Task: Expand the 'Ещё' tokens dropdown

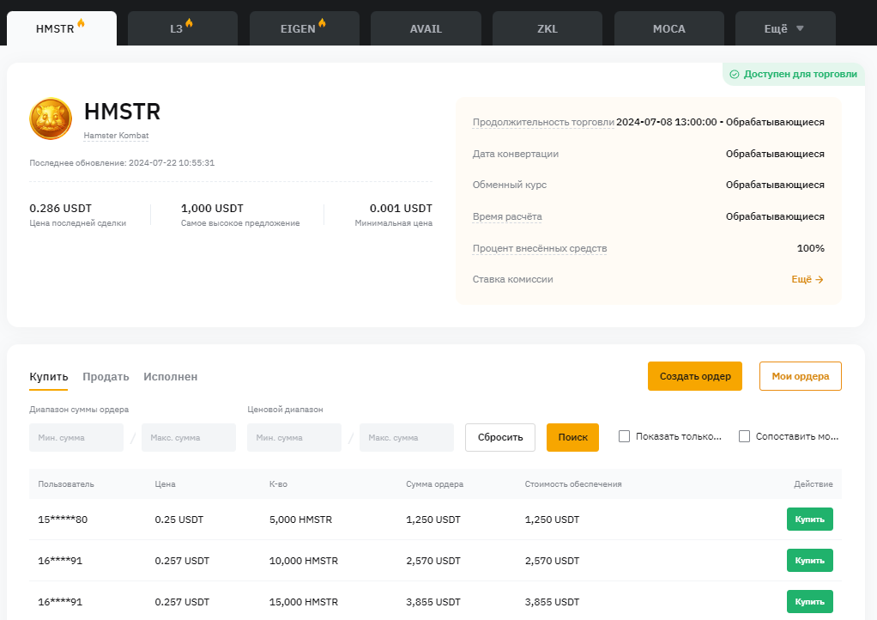Action: [784, 28]
